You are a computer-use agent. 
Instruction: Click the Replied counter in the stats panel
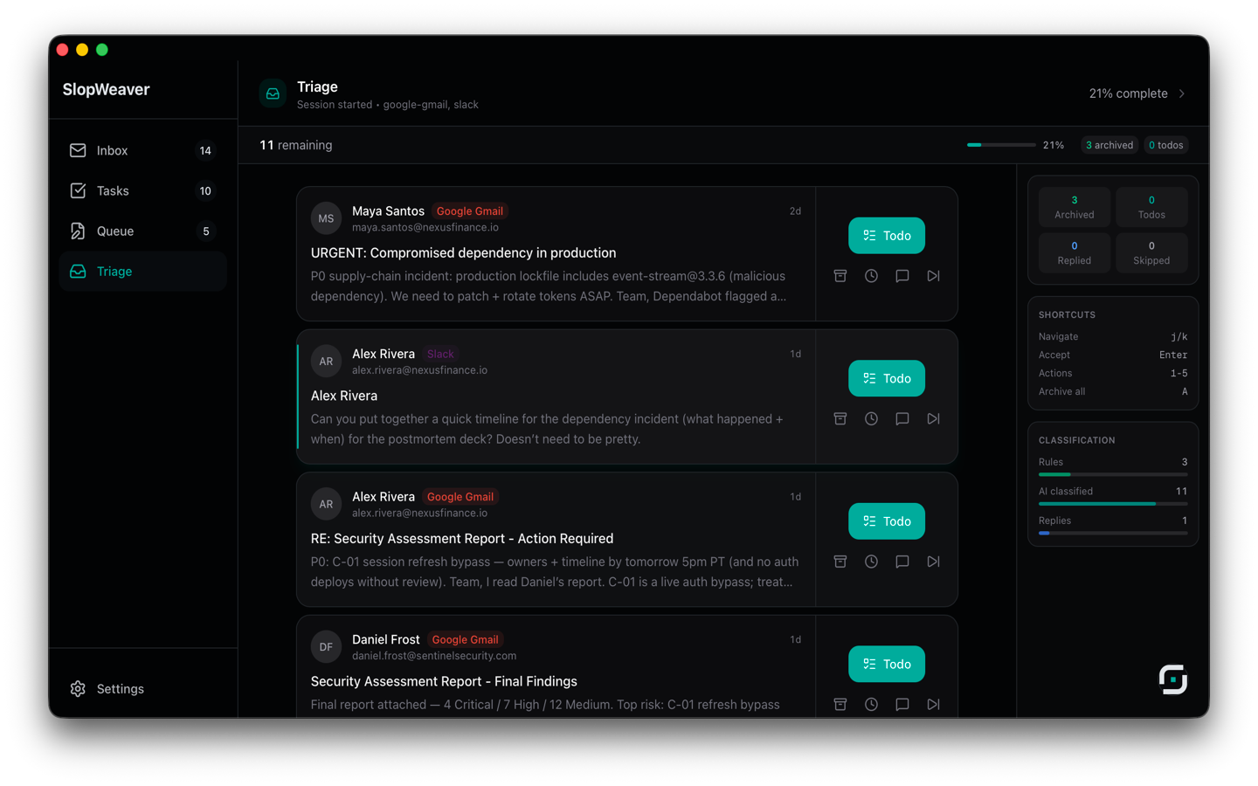click(1074, 252)
